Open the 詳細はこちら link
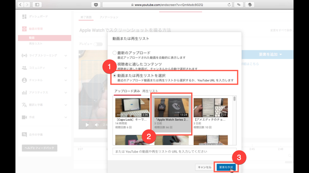 pyautogui.click(x=250, y=64)
